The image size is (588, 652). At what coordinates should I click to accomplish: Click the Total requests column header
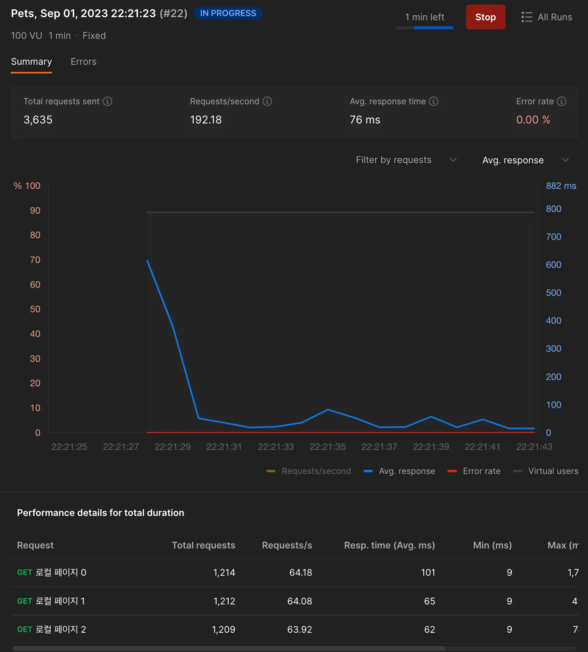(x=203, y=545)
